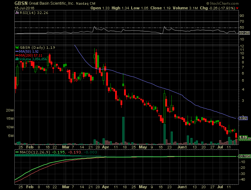This screenshot has height=190, width=251.
Task: Click the RSI(14) 32.26 legend text
Action: tap(34, 13)
